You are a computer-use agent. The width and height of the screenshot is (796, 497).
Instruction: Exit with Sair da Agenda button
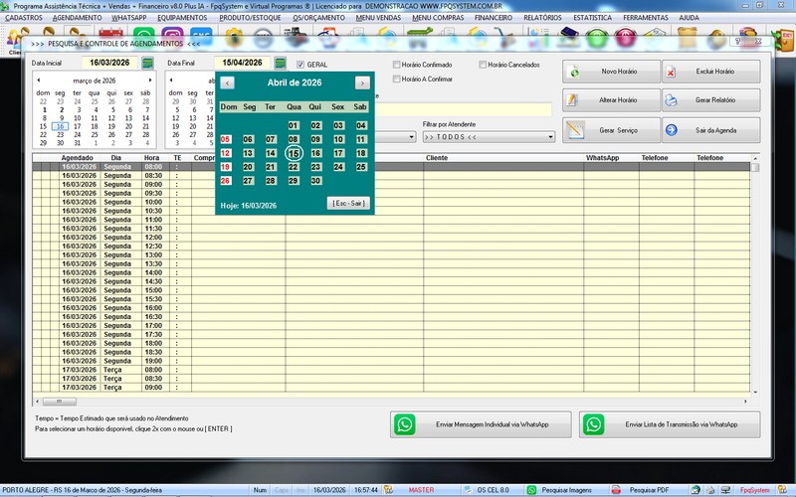pos(709,130)
